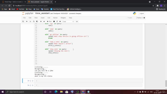This screenshot has width=167, height=94.
Task: Launch Microsoft Edge from the taskbar
Action: tap(56, 92)
